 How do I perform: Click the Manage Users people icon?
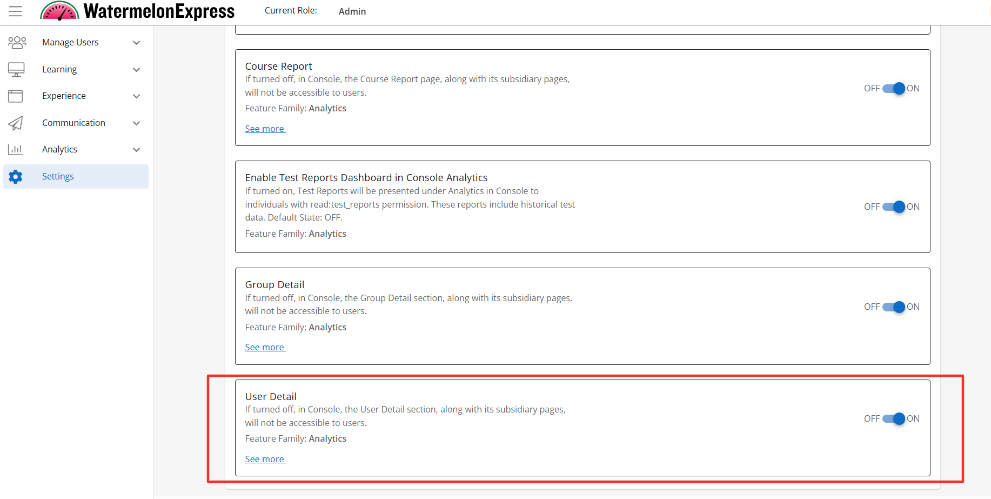tap(17, 42)
